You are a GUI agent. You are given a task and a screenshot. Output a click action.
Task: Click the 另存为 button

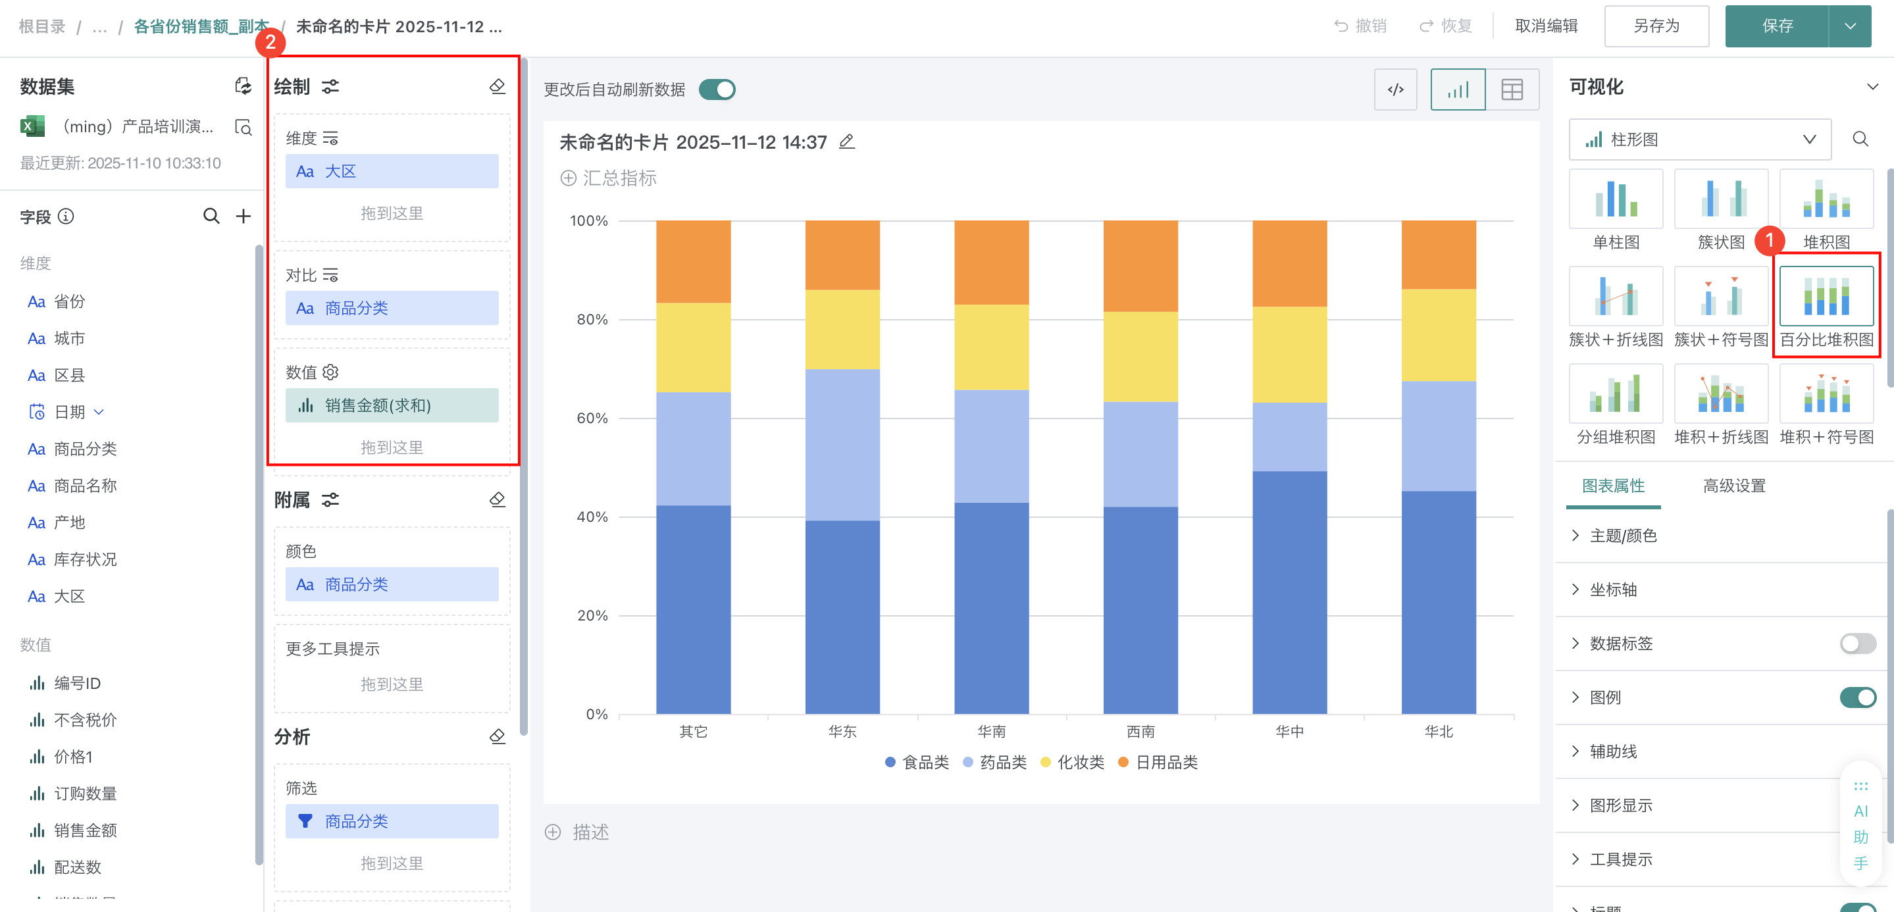point(1656,26)
